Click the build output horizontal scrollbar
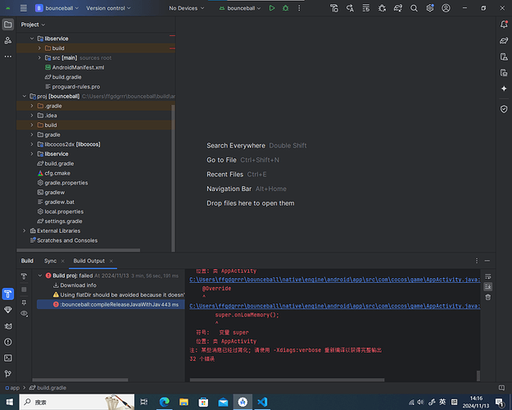The image size is (512, 410). click(x=287, y=380)
